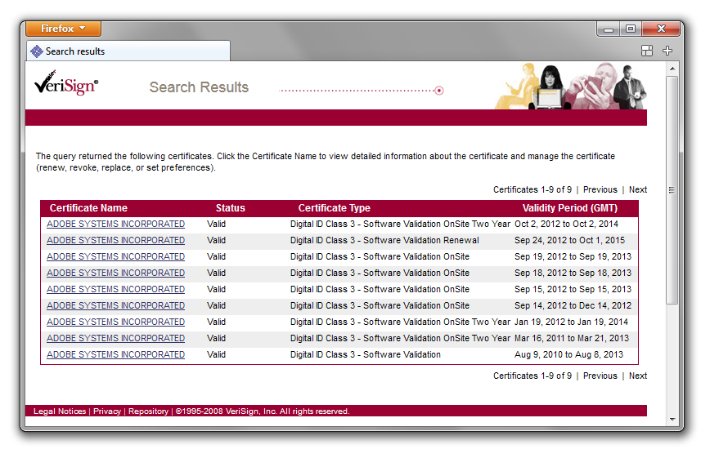Click the scrollbar down arrow
The image size is (710, 458).
[x=672, y=420]
